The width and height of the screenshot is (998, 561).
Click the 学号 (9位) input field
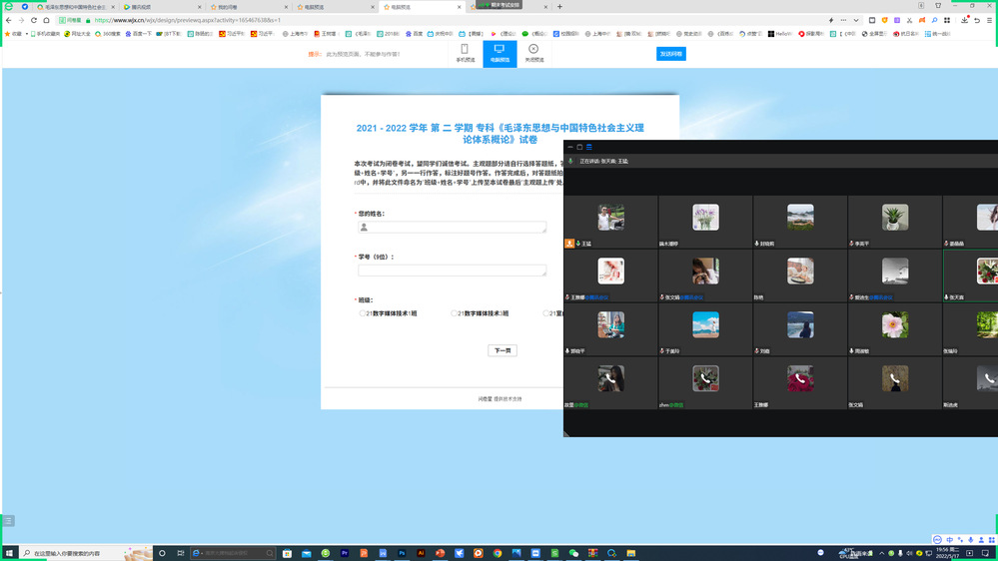(x=453, y=271)
